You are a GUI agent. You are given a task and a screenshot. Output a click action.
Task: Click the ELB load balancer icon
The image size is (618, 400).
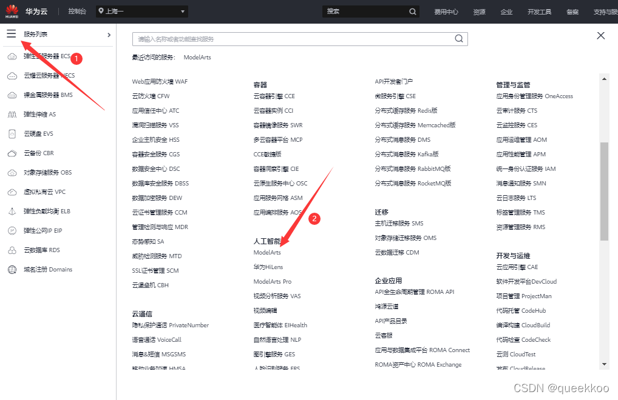coord(12,211)
